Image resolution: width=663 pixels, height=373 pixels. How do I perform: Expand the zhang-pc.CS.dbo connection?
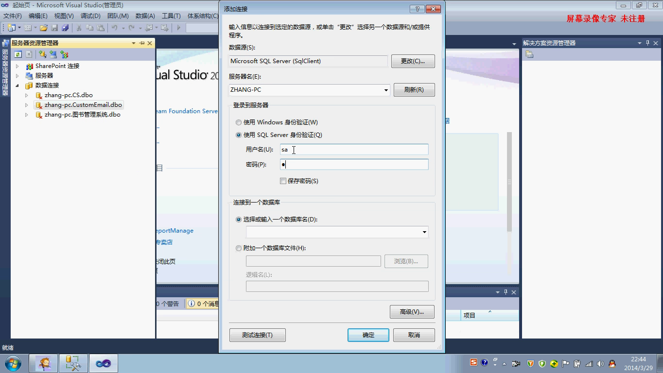27,95
